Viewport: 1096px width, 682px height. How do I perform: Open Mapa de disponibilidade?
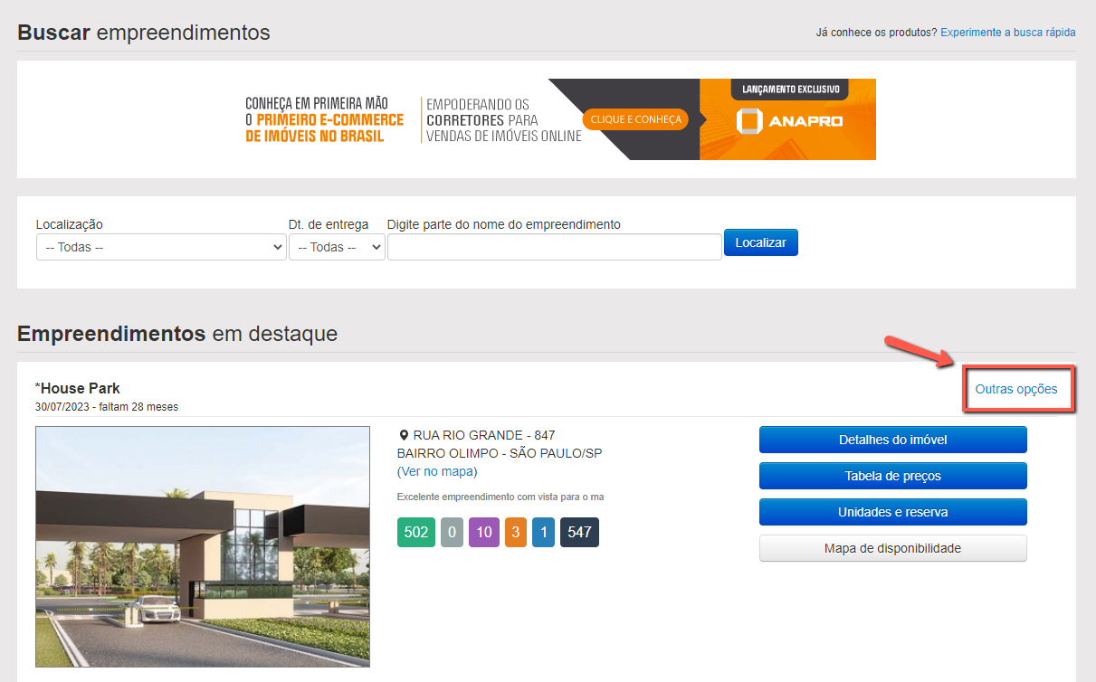[892, 548]
